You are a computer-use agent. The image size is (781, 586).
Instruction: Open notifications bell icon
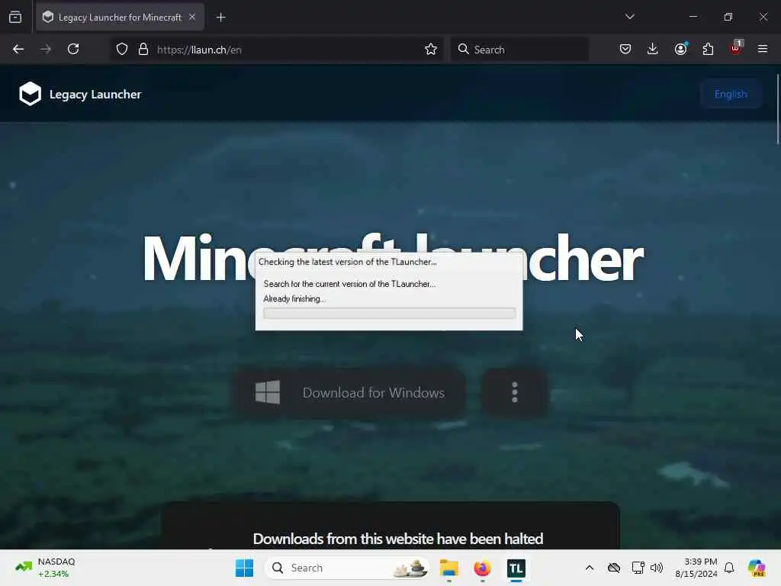(729, 568)
